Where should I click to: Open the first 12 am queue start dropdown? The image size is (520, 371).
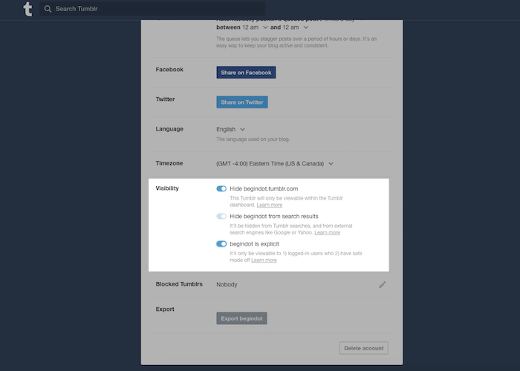pyautogui.click(x=255, y=27)
